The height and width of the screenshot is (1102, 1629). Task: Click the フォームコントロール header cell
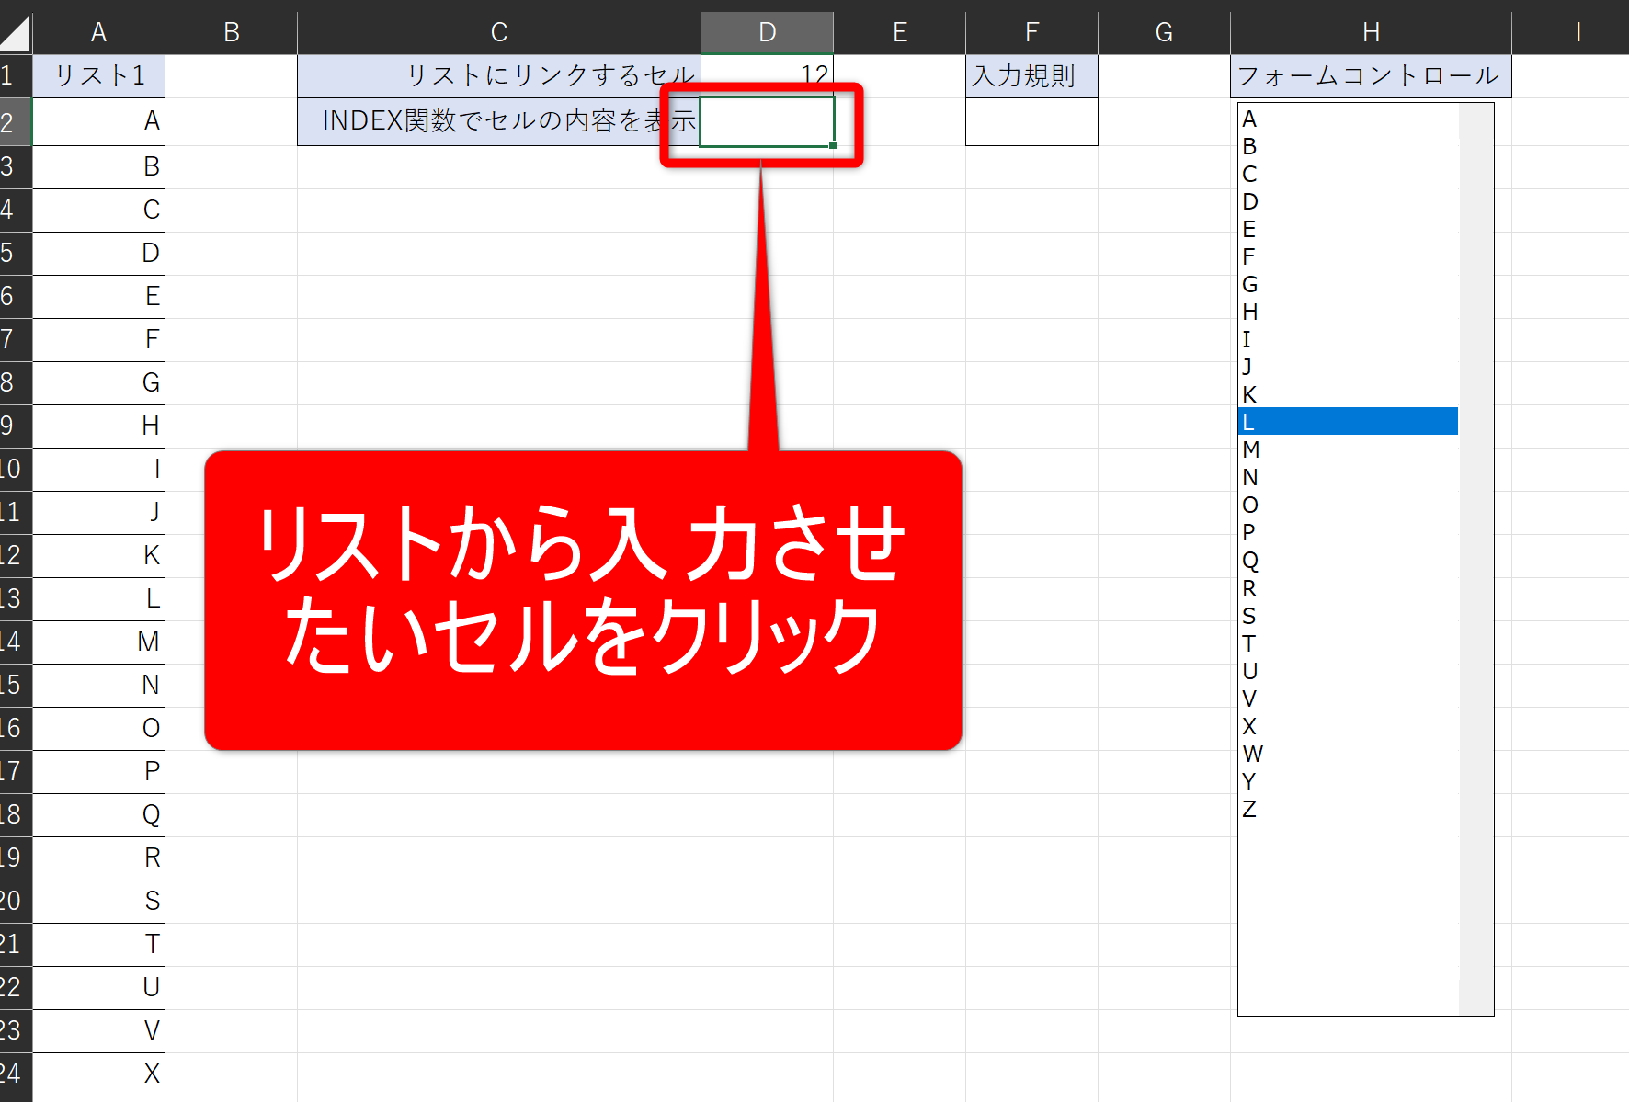[x=1370, y=75]
